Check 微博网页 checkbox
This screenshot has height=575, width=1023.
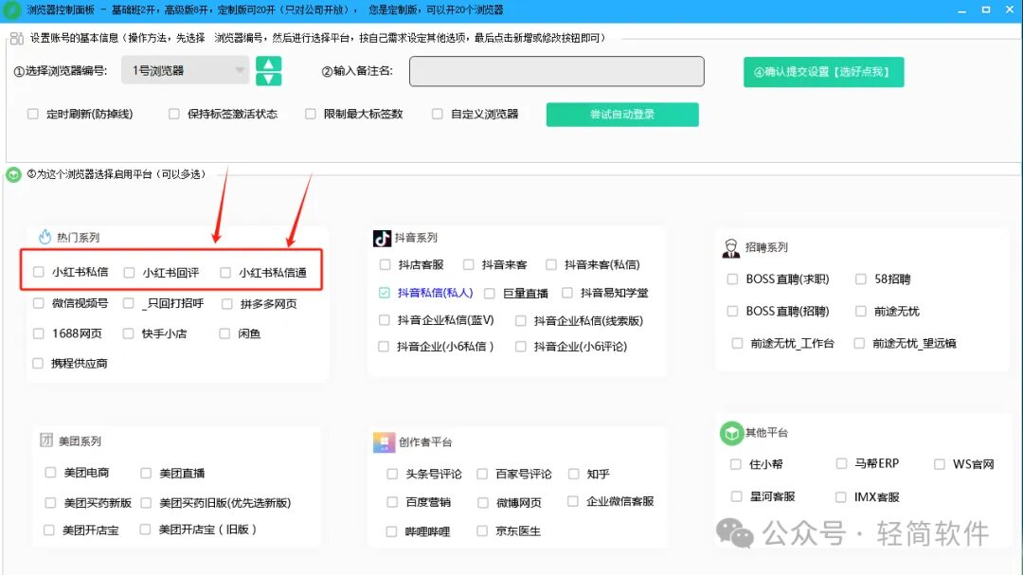[483, 502]
